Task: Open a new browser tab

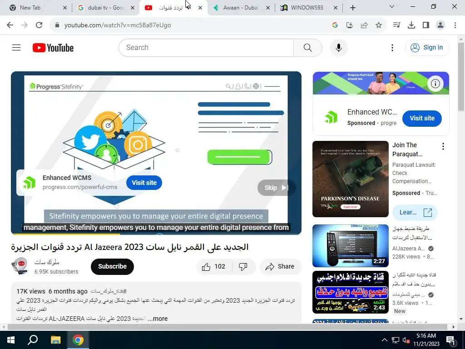Action: click(352, 8)
